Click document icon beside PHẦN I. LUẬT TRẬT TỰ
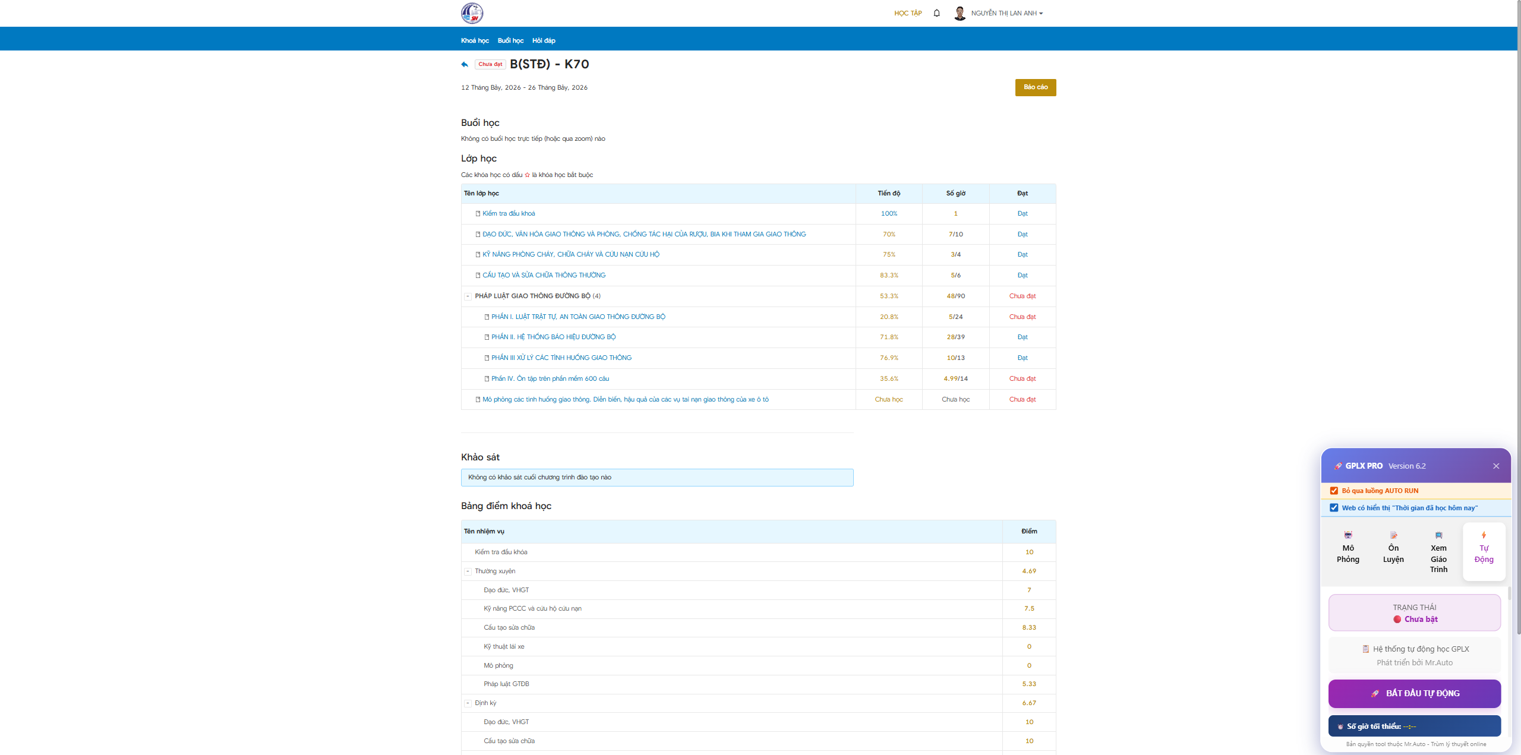This screenshot has height=755, width=1521. coord(487,317)
